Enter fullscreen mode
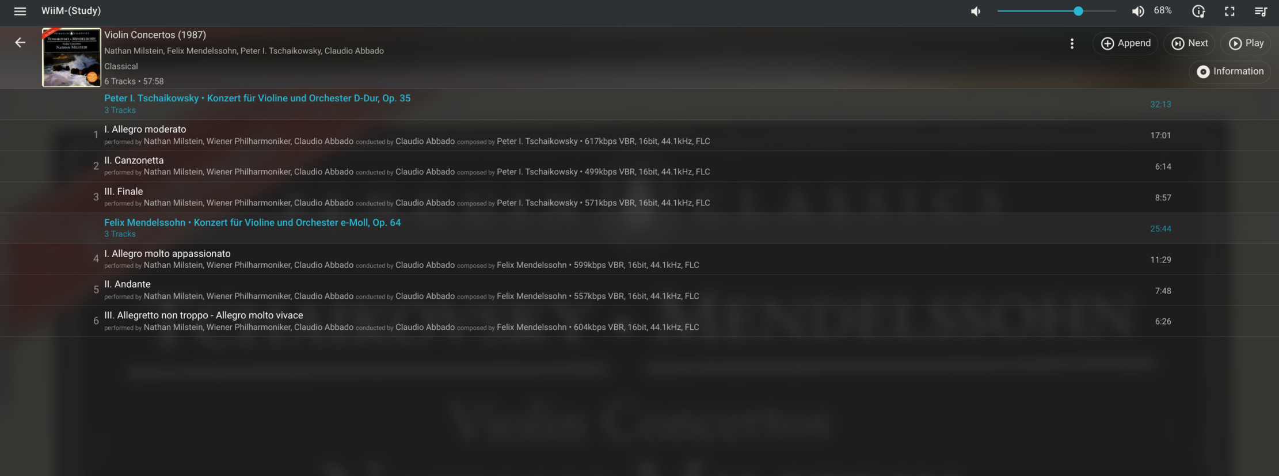 tap(1229, 11)
